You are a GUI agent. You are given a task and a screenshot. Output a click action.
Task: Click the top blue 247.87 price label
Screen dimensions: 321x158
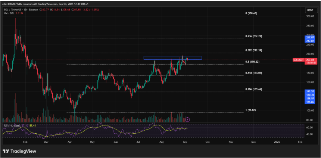(x=311, y=38)
